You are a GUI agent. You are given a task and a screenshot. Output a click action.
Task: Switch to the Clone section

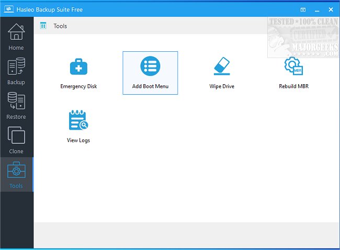pos(16,140)
